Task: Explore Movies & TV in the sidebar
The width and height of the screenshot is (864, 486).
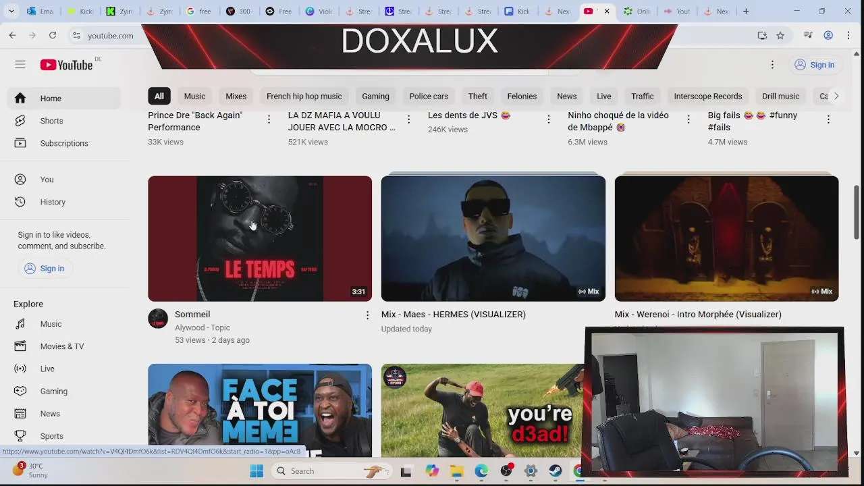Action: coord(65,346)
